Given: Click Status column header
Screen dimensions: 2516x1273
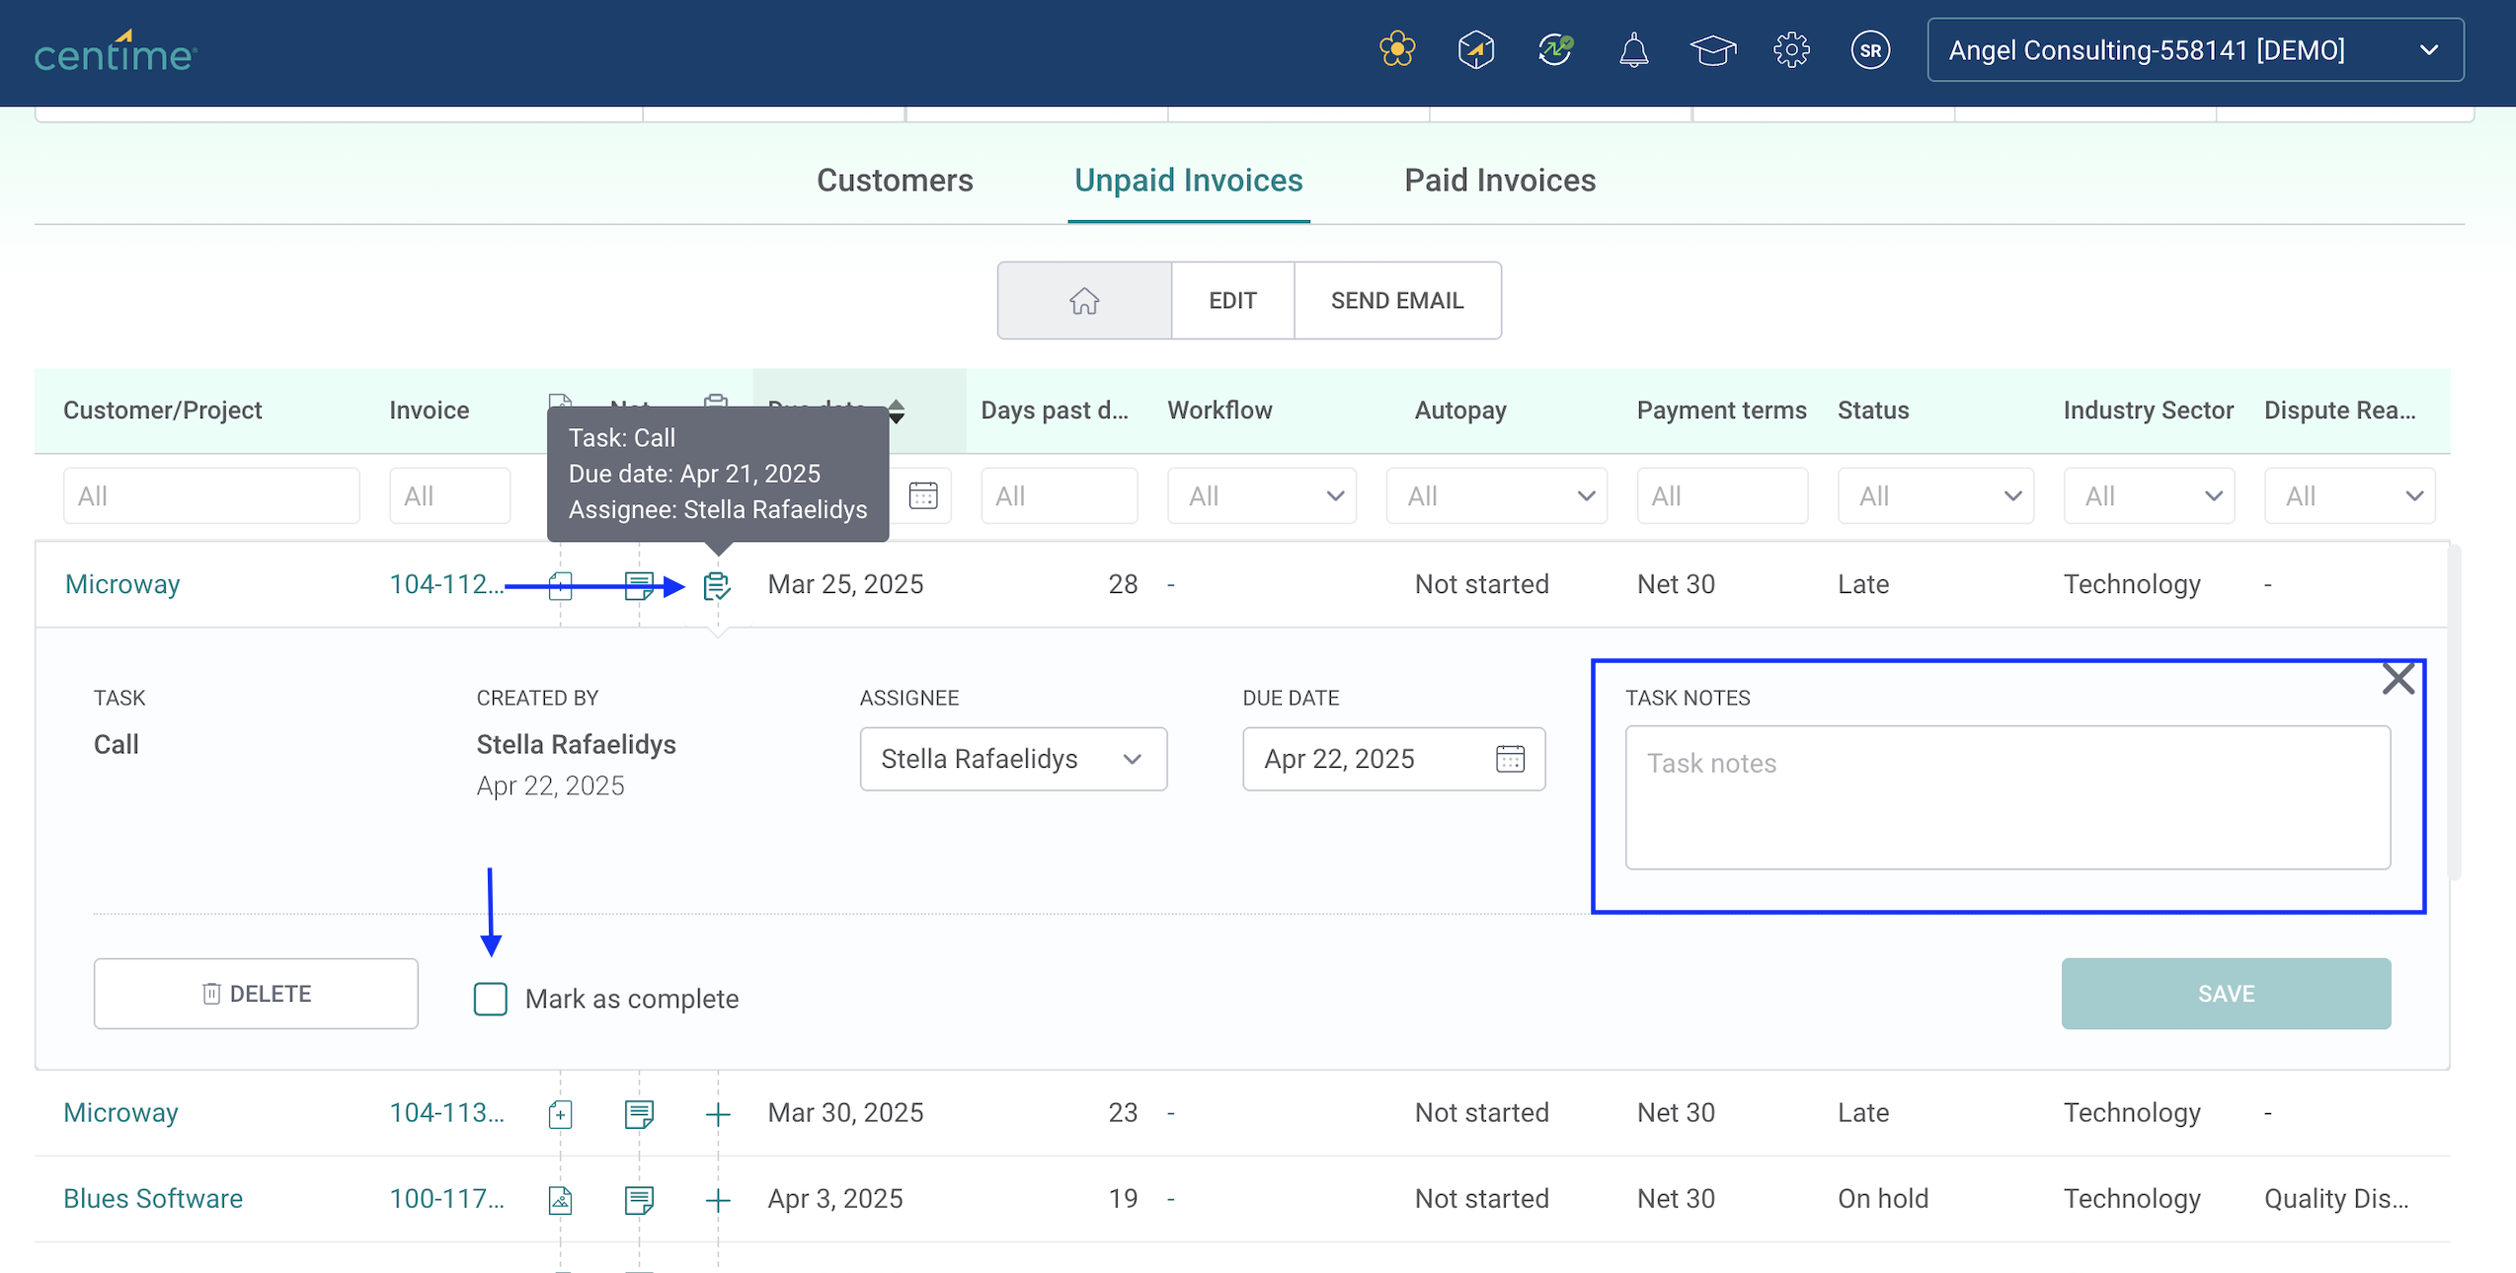Looking at the screenshot, I should [1873, 411].
